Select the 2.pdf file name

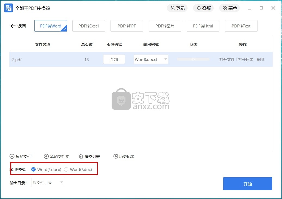[x=17, y=60]
